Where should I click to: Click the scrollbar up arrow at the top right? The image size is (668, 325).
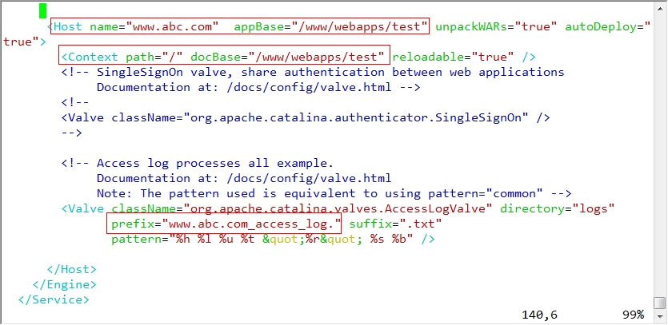pos(659,7)
